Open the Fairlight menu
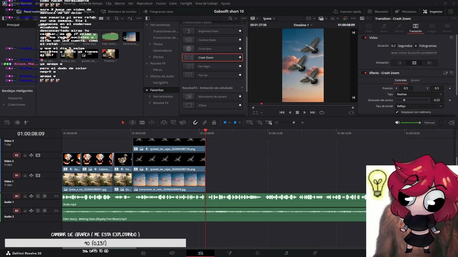Image resolution: width=458 pixels, height=257 pixels. coord(186,3)
